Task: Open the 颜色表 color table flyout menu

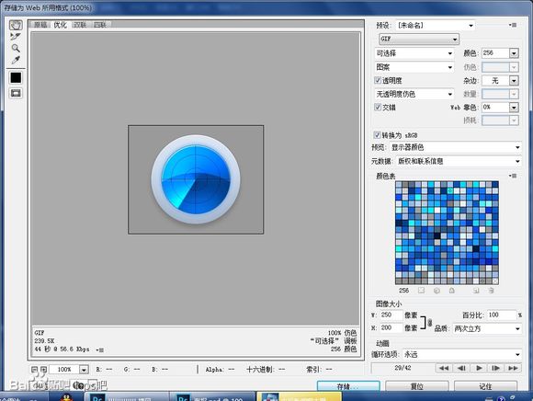Action: [513, 176]
